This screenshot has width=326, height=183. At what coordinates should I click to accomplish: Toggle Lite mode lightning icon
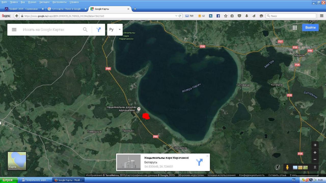pos(277,167)
